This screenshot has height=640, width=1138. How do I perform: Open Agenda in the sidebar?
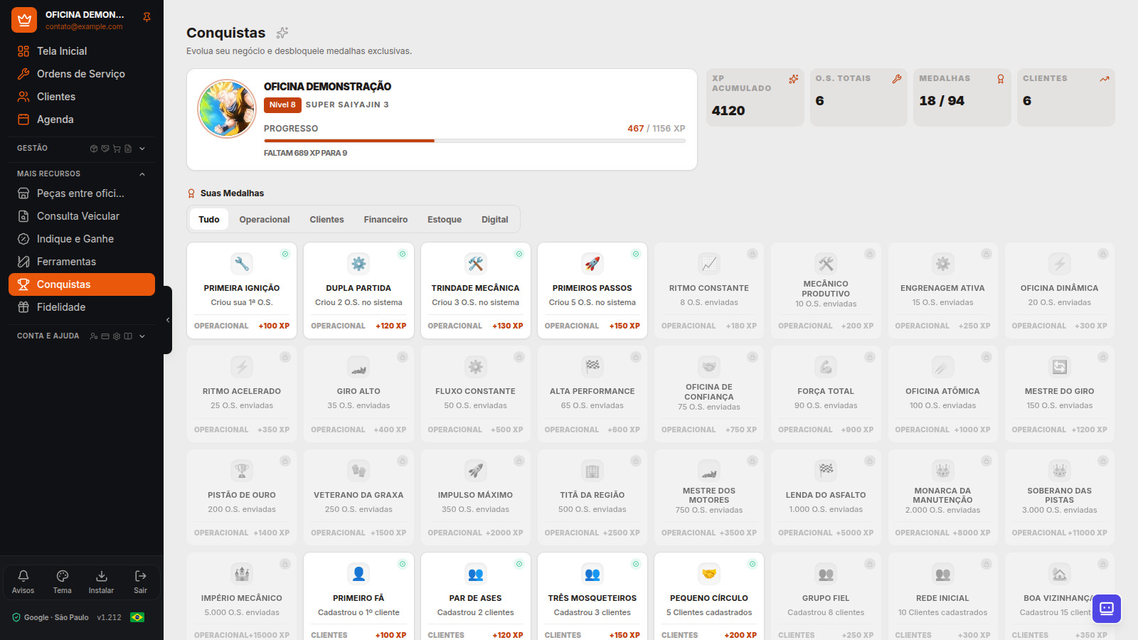coord(82,119)
